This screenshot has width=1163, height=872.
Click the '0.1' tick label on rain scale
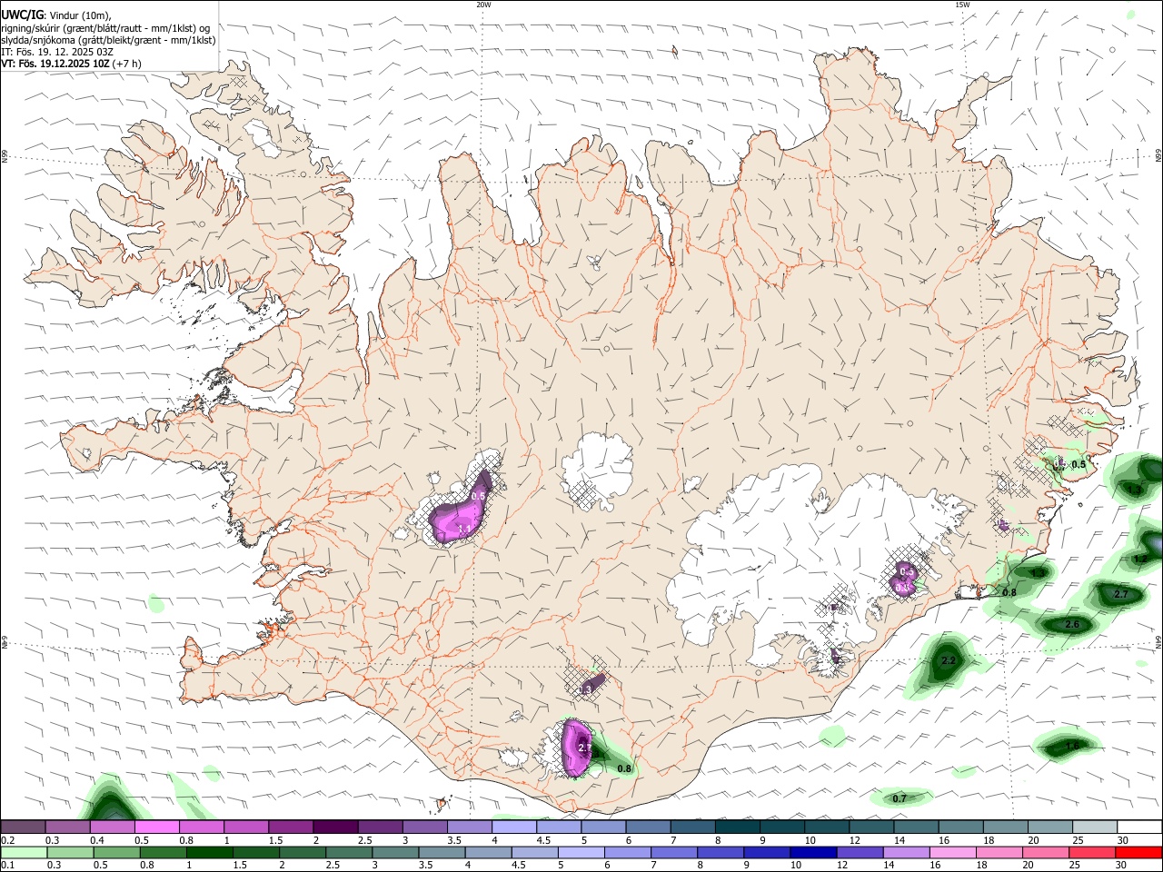tap(8, 866)
